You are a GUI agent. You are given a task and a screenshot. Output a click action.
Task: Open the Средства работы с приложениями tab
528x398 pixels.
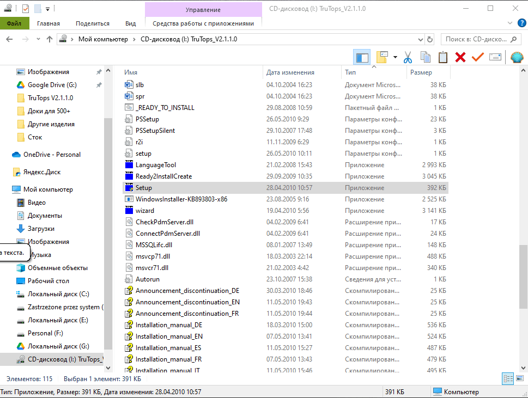click(x=203, y=23)
